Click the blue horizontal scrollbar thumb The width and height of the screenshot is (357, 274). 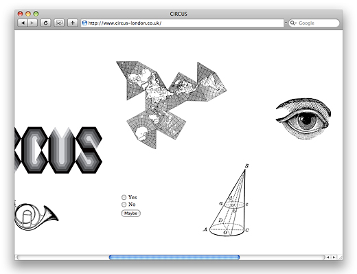point(174,258)
